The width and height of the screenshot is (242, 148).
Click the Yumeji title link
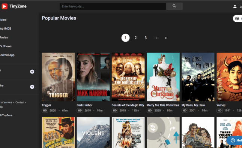pos(221,105)
